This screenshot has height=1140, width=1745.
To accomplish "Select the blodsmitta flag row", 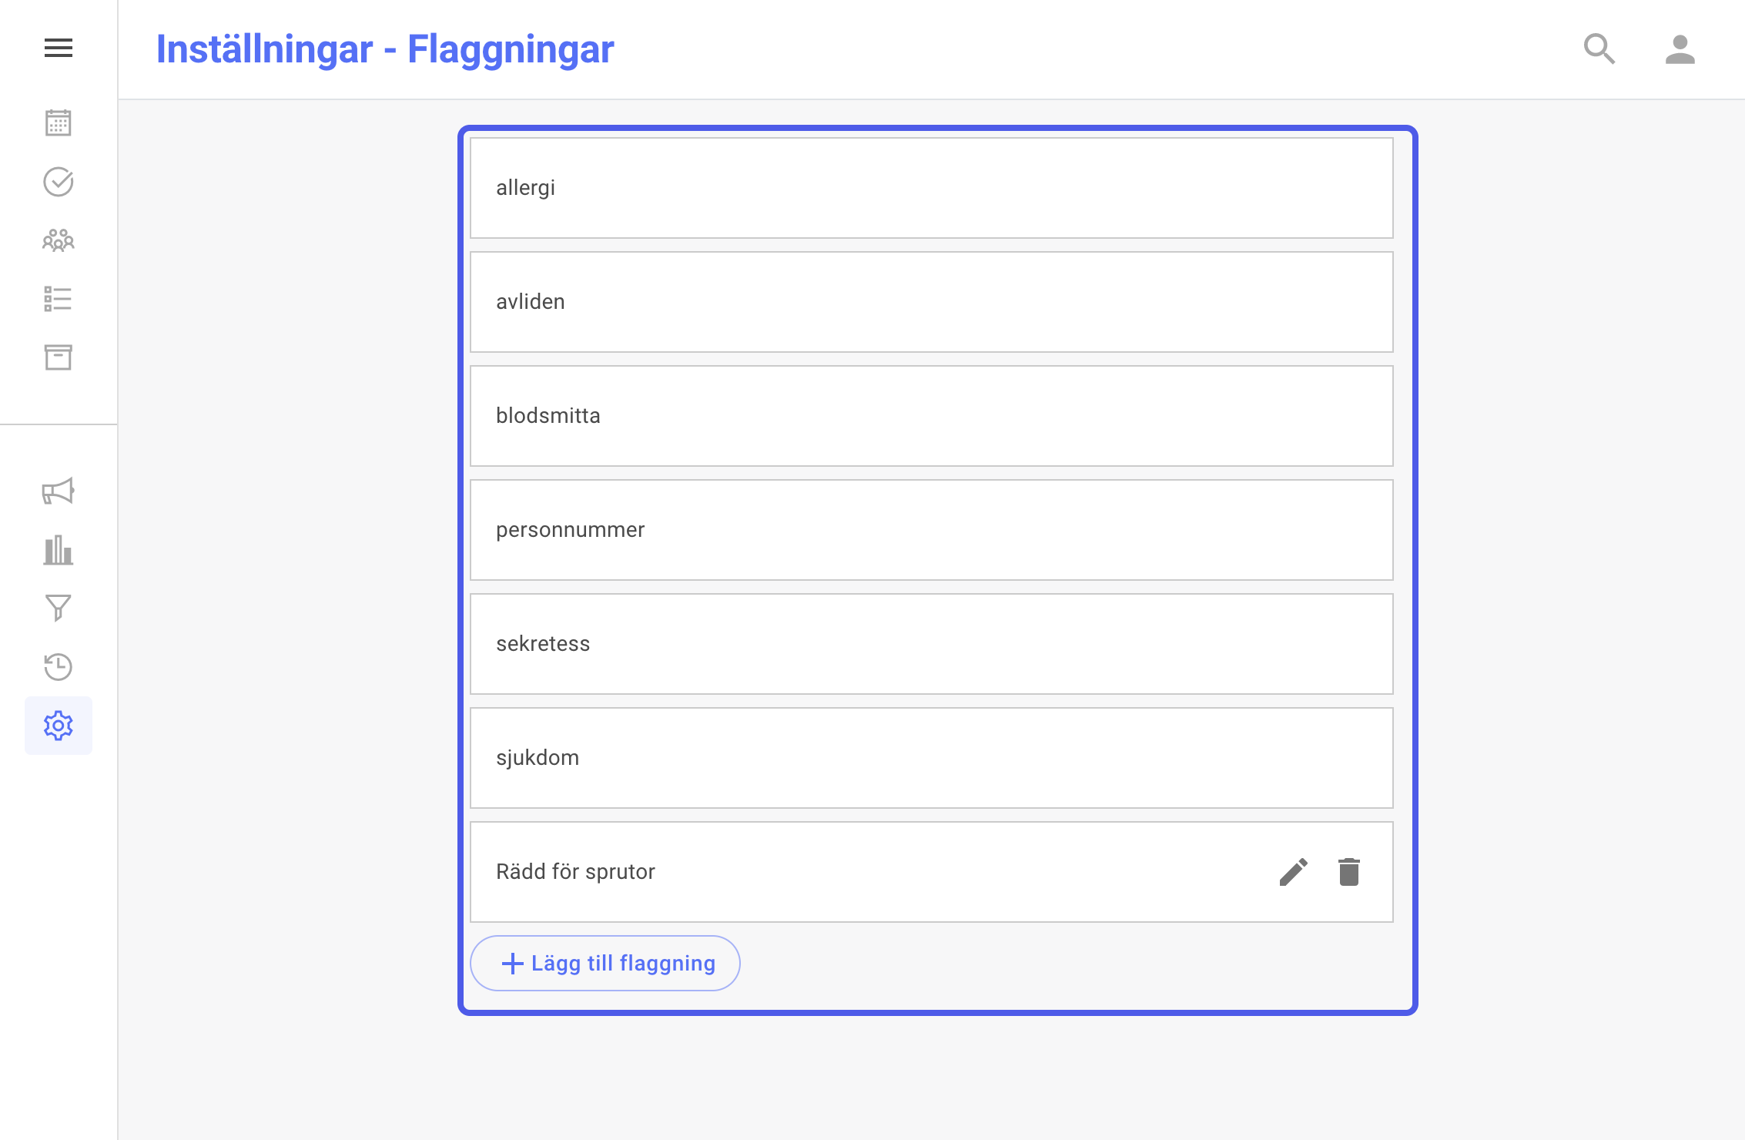I will click(x=932, y=416).
